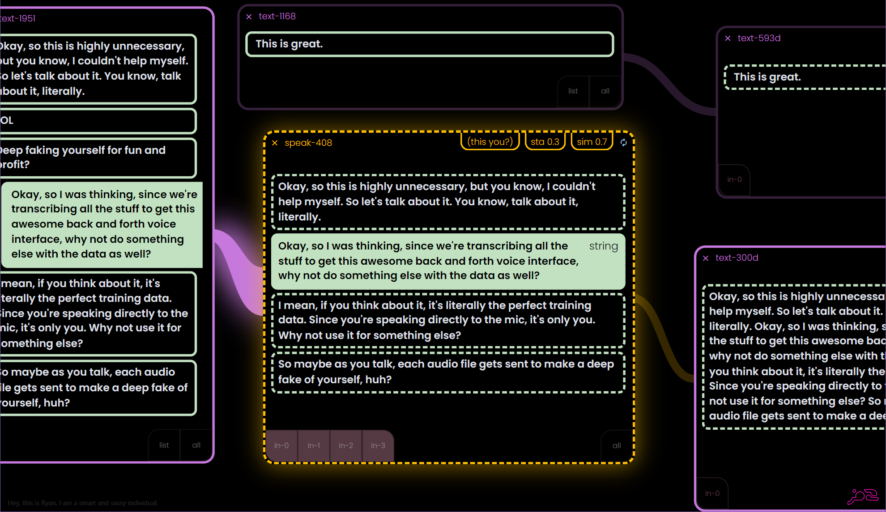Toggle the 'all' view in speak-408 panel
Viewport: 886px width, 512px height.
pos(617,444)
